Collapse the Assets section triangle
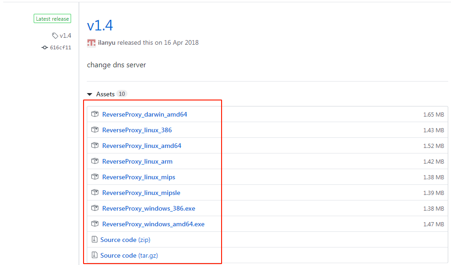Image resolution: width=451 pixels, height=265 pixels. [90, 94]
